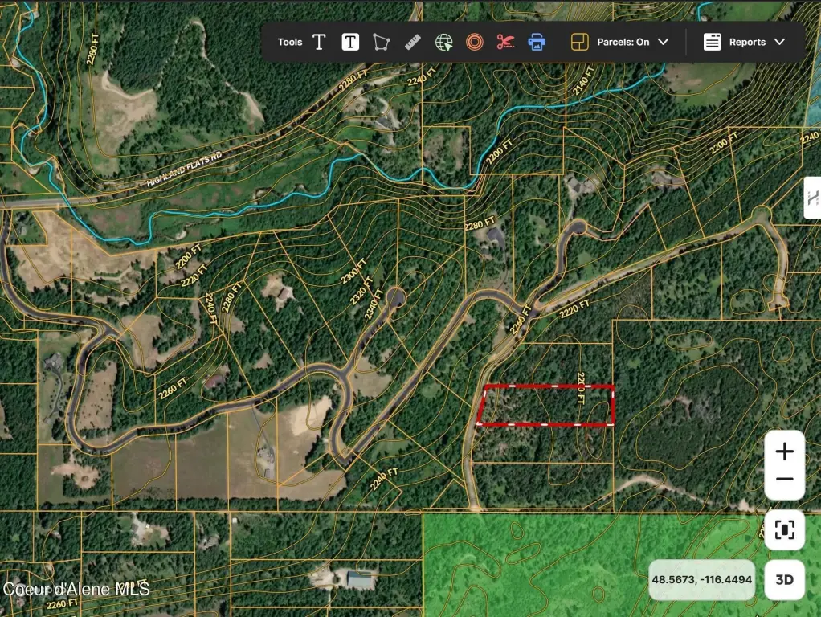Viewport: 821px width, 617px height.
Task: Activate the polygon drawing tool
Action: [381, 42]
